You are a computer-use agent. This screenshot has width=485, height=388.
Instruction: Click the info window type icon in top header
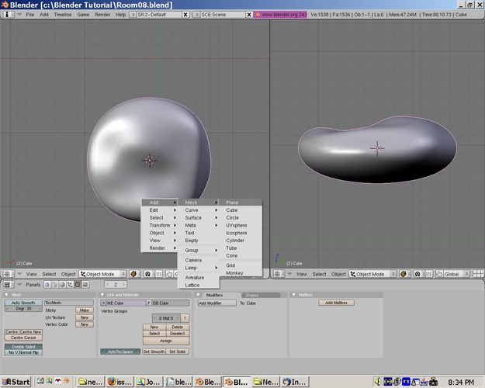(8, 15)
